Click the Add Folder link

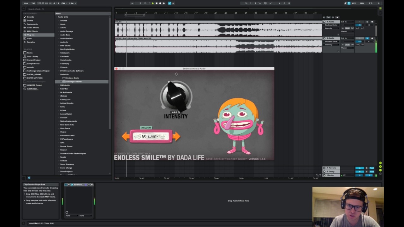[x=32, y=89]
